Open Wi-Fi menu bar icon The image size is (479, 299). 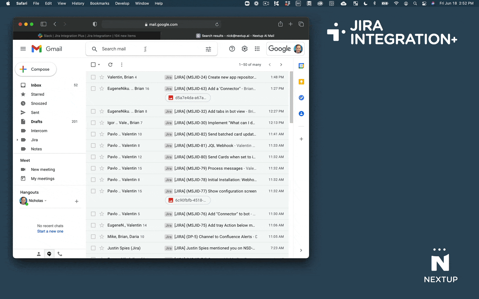point(396,3)
